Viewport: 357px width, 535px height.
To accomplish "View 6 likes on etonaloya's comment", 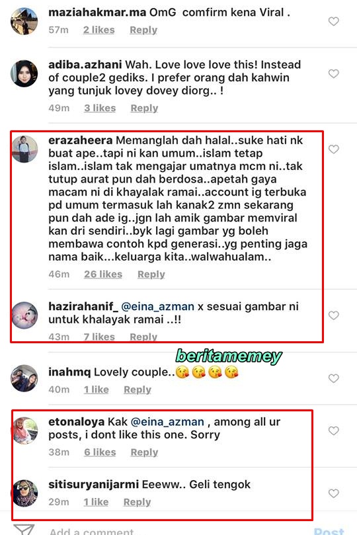I will pyautogui.click(x=100, y=452).
